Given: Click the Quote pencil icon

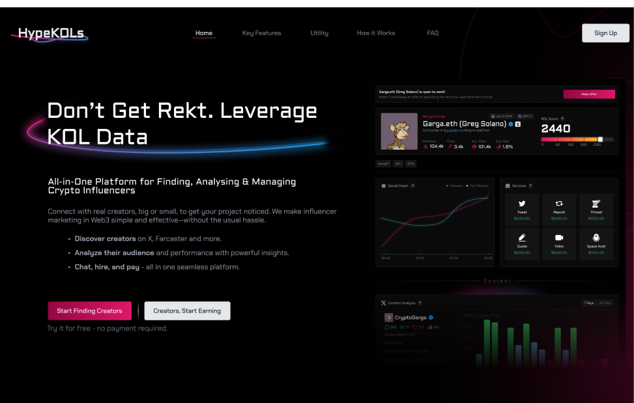Looking at the screenshot, I should 523,238.
